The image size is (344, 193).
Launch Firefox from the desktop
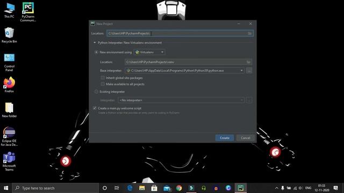click(9, 85)
